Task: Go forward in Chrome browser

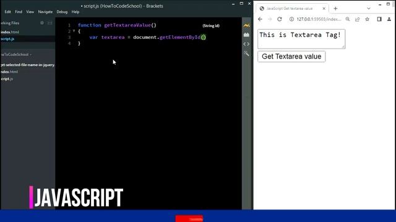Action: (270, 19)
